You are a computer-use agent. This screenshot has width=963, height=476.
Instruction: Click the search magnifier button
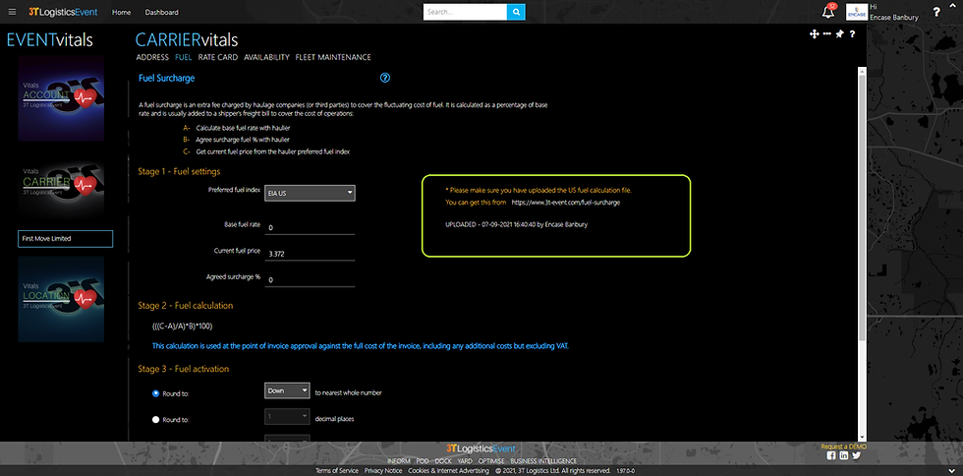516,12
